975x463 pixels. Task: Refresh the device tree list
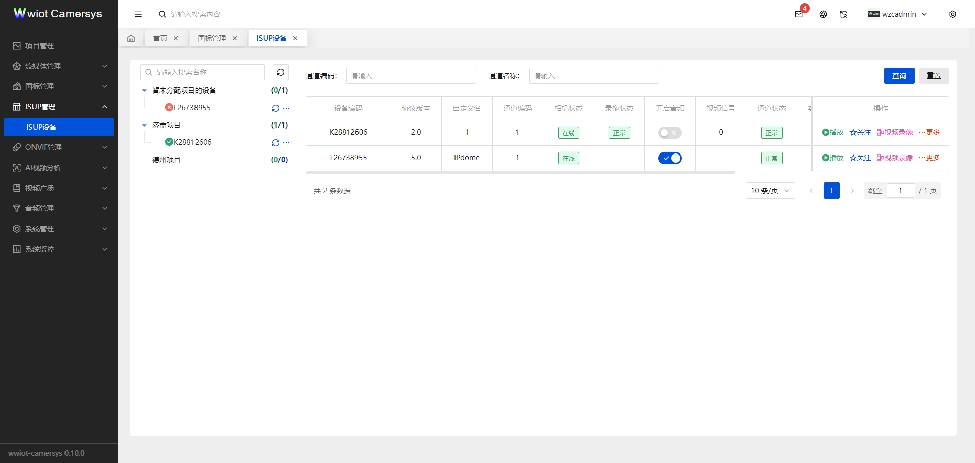(x=280, y=72)
